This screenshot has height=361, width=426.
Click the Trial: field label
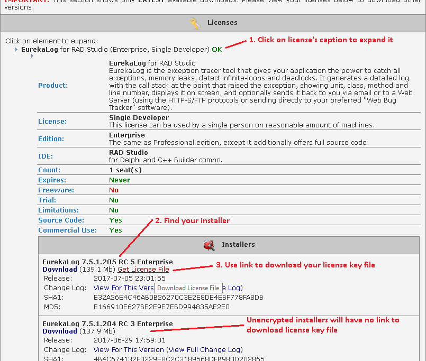pos(47,200)
